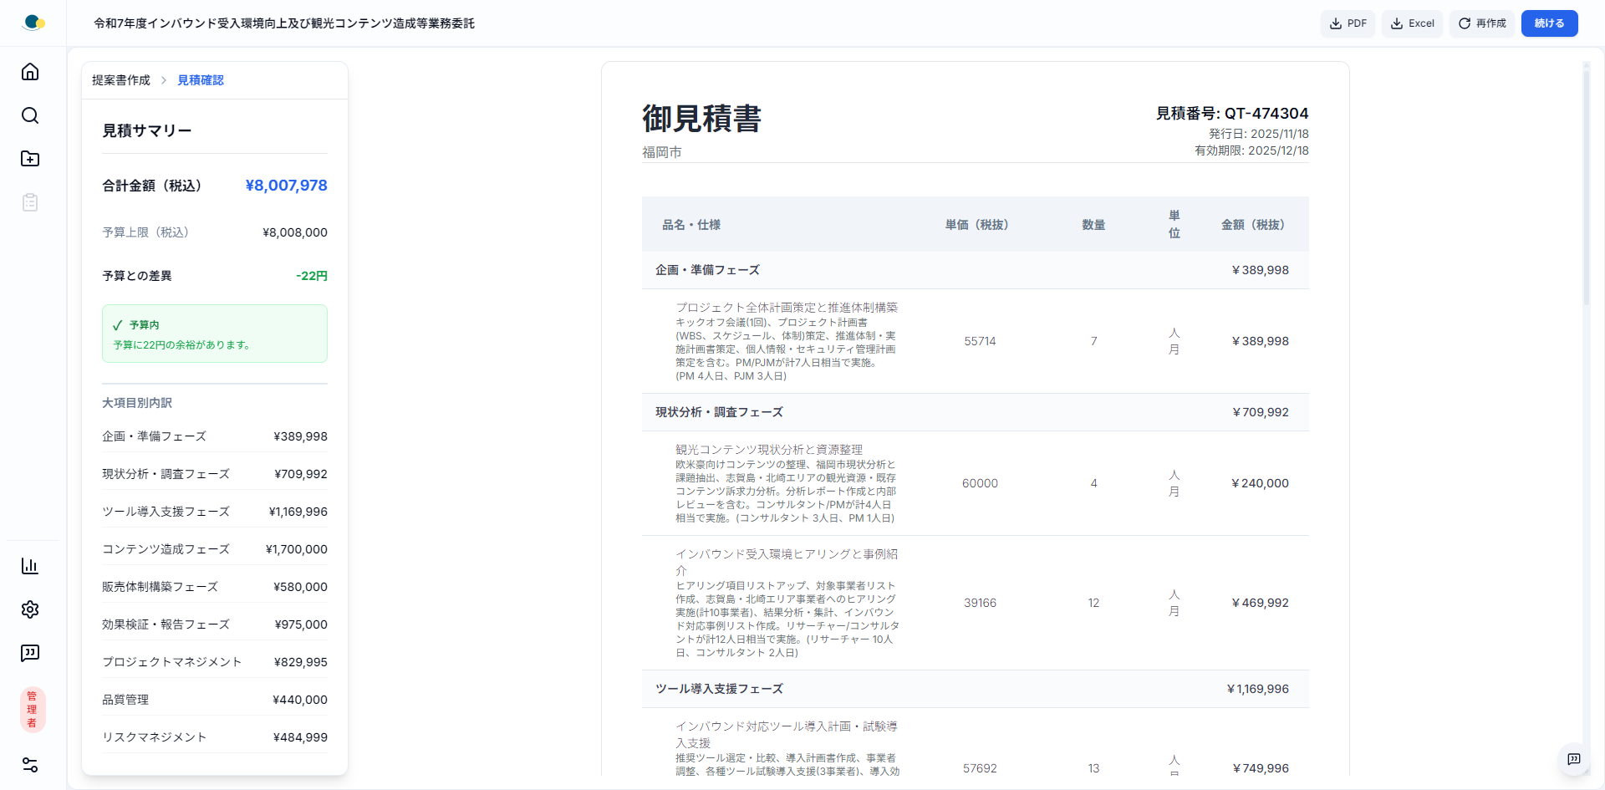Export the quote to Excel
Image resolution: width=1605 pixels, height=790 pixels.
tap(1412, 23)
